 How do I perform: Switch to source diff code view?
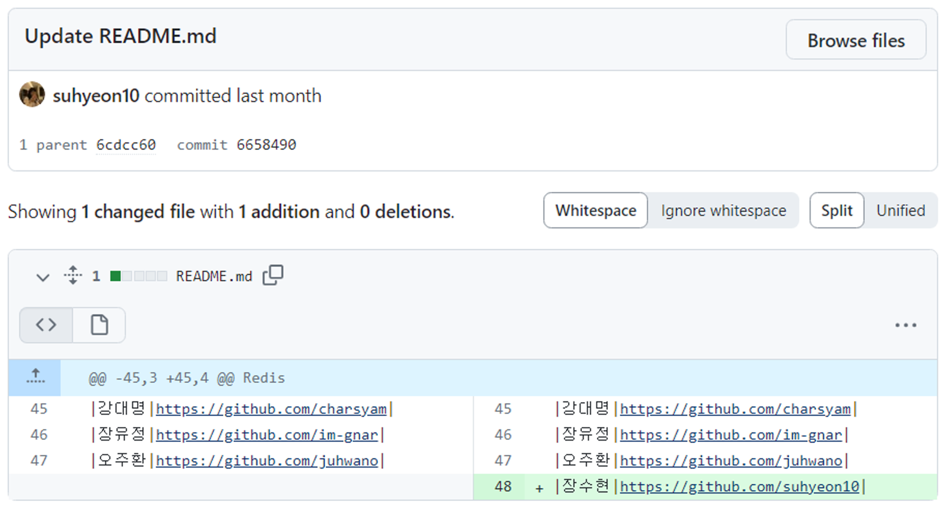click(46, 325)
